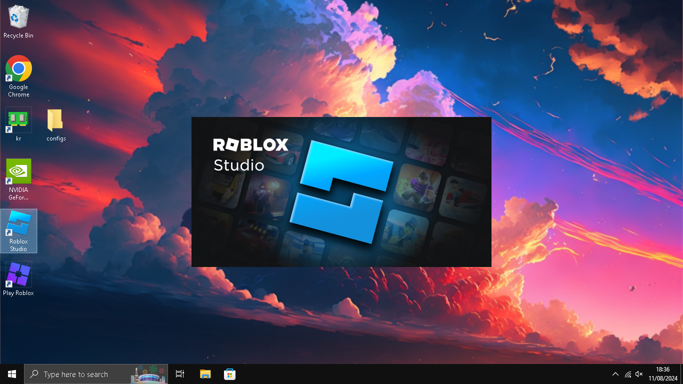This screenshot has width=683, height=384.
Task: Click the search box fireworks illustration
Action: (x=148, y=374)
